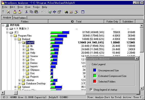Click the Paste clipboard toolbar icon

pos(36,12)
